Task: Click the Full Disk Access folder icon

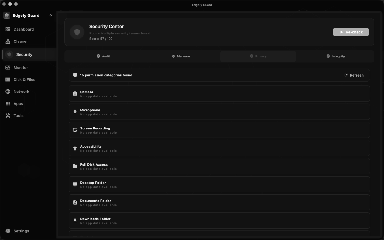Action: (x=75, y=166)
